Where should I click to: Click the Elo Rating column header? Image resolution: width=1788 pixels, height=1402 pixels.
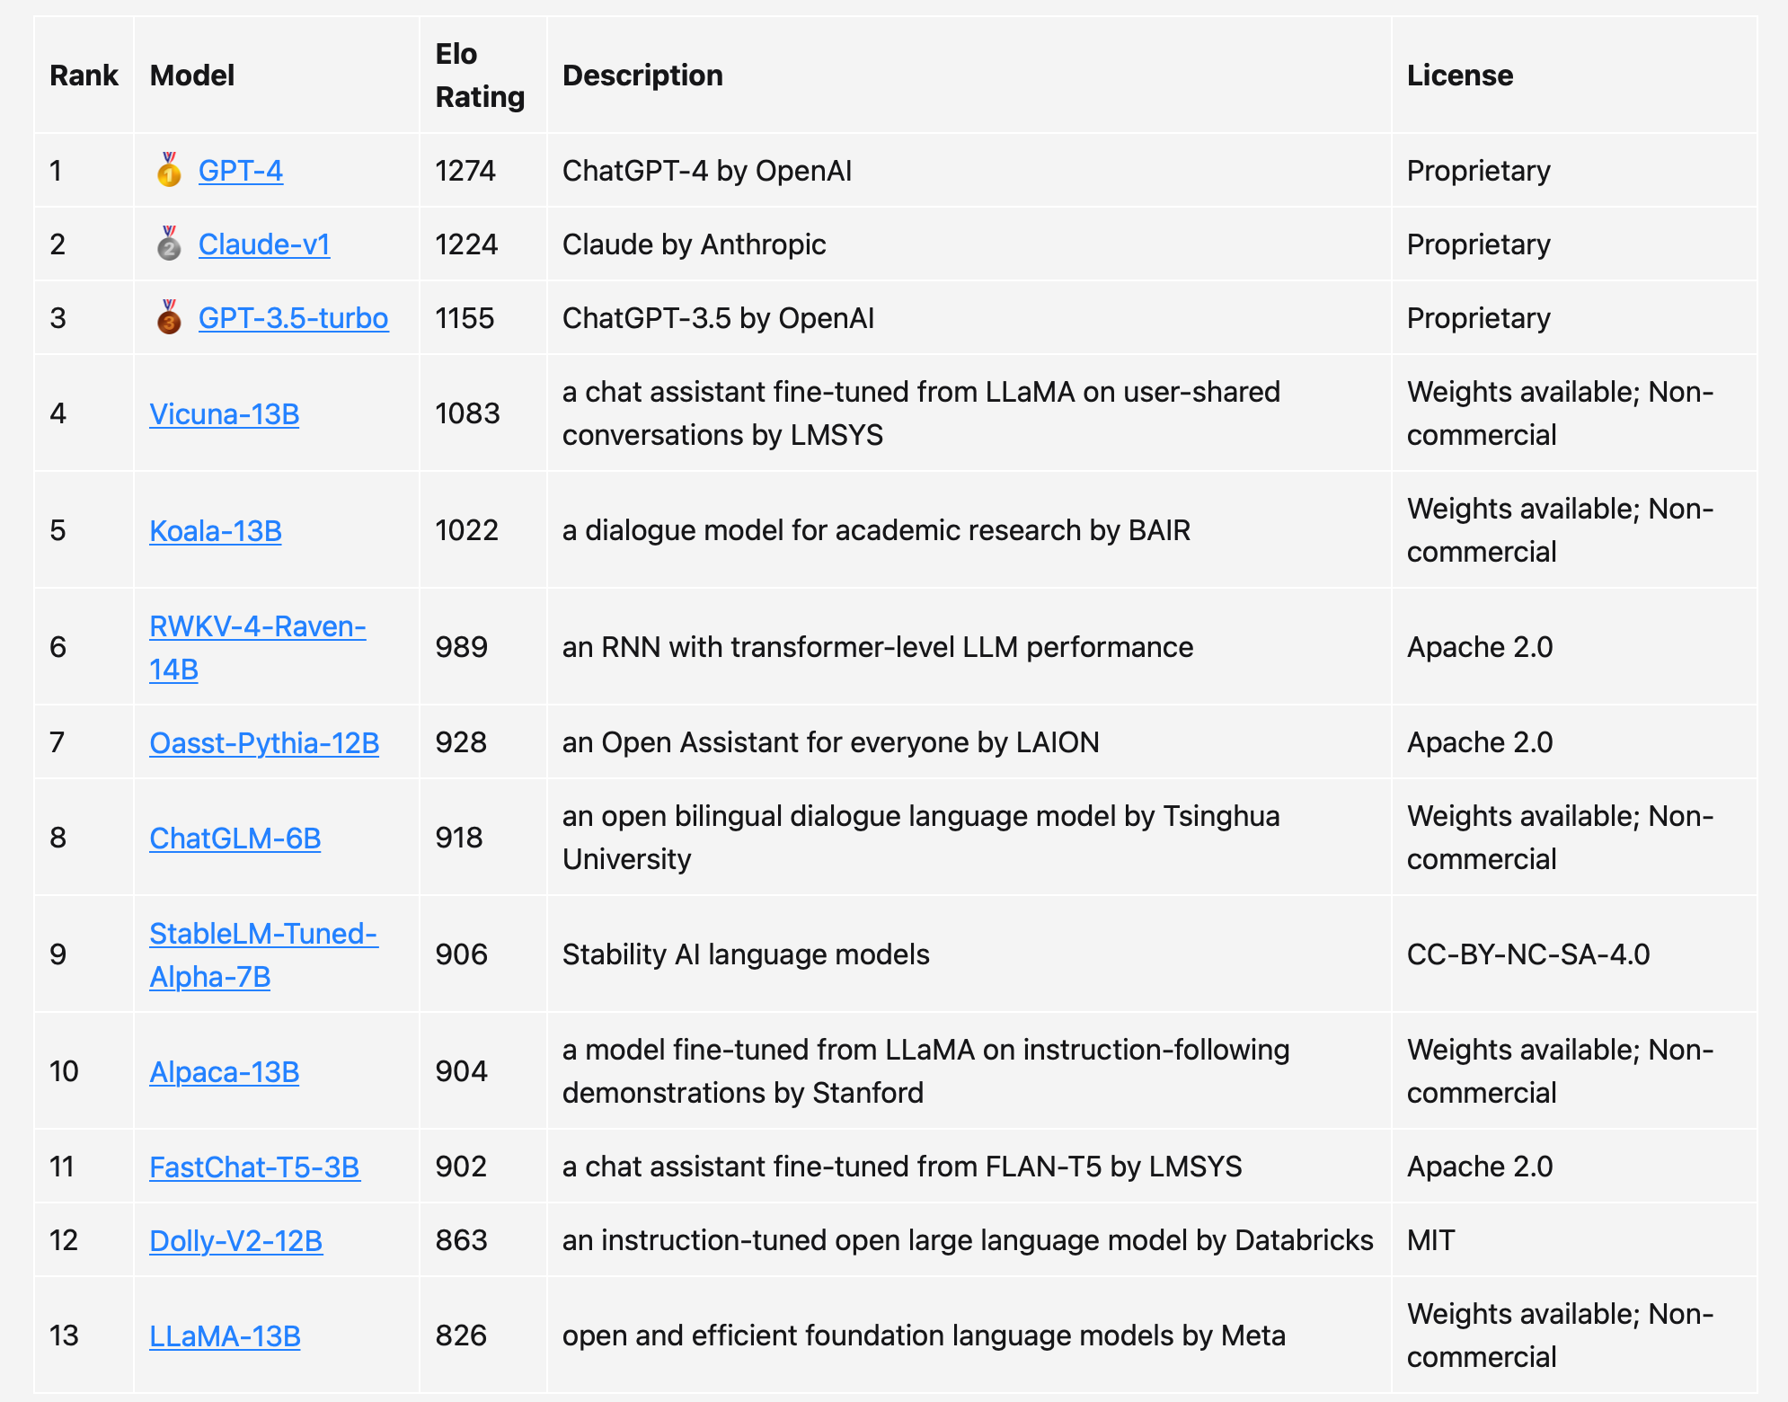(479, 75)
